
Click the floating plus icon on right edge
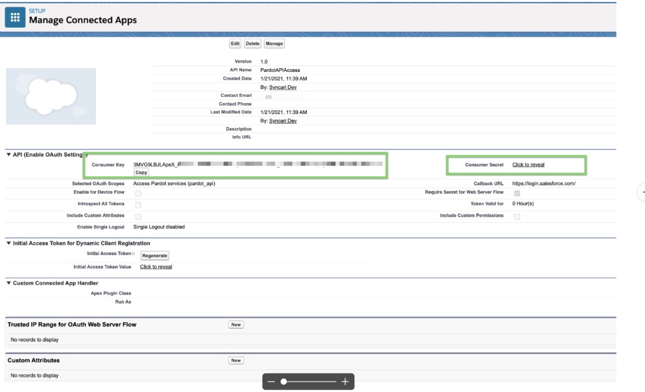(643, 192)
